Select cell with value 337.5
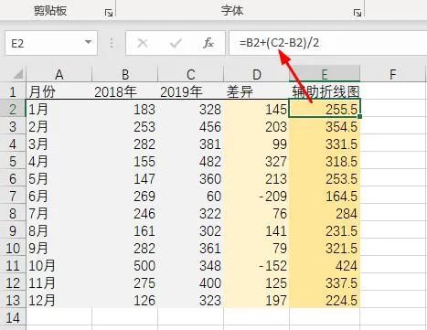 pos(325,283)
